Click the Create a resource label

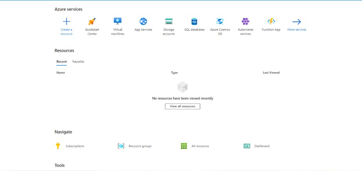pos(66,32)
